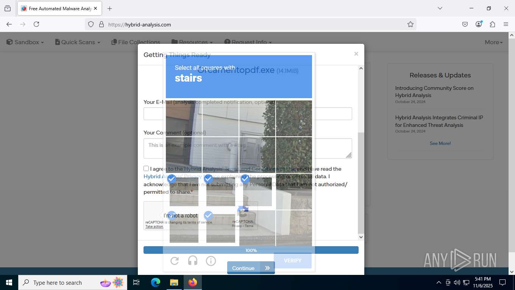Open a new browser tab
Image resolution: width=515 pixels, height=290 pixels.
[x=110, y=8]
